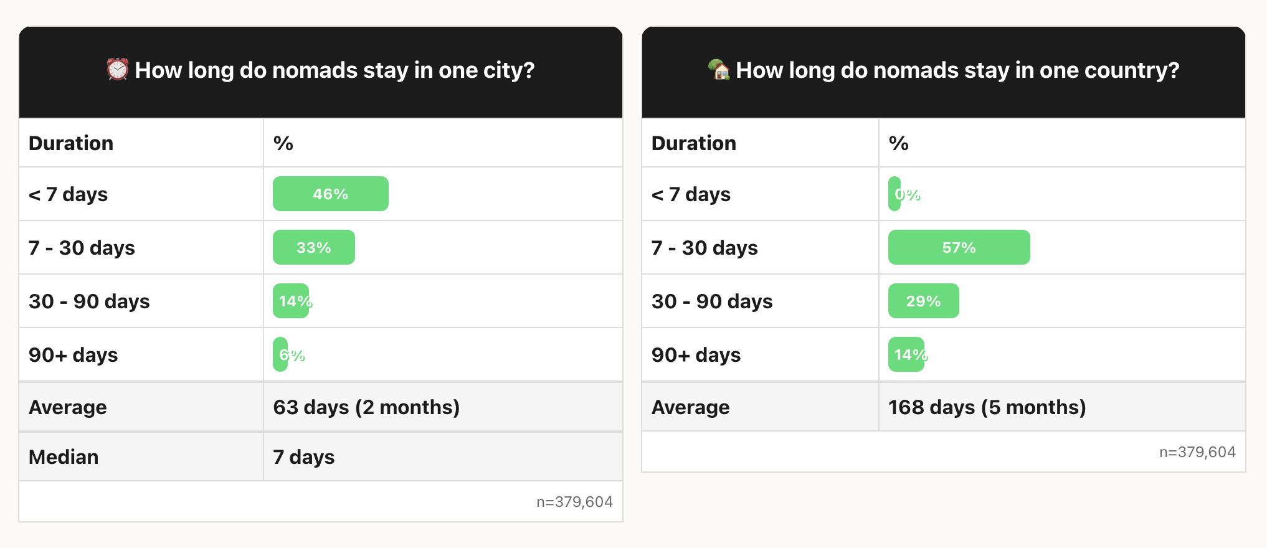Click the 6% bar for 90+ days in city table
Image resolution: width=1267 pixels, height=548 pixels.
point(281,354)
